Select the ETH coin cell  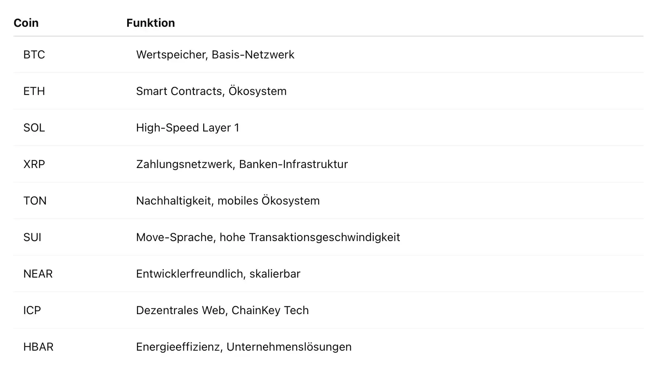pos(34,91)
